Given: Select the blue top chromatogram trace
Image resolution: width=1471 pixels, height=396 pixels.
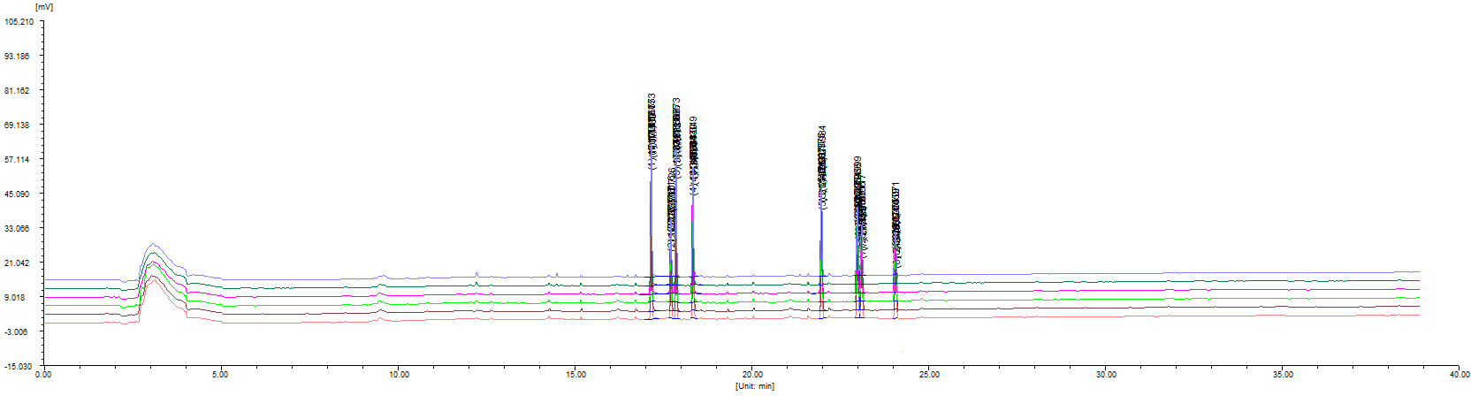Looking at the screenshot, I should tap(1149, 274).
